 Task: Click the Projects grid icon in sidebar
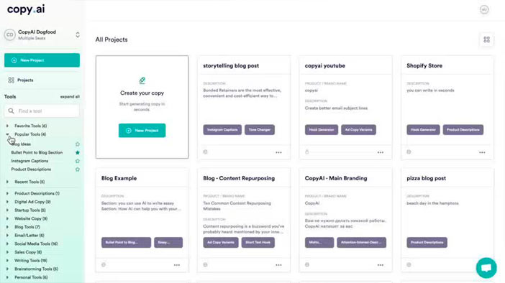tap(12, 80)
